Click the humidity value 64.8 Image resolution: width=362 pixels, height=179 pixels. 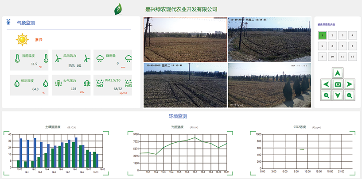[x=35, y=89]
